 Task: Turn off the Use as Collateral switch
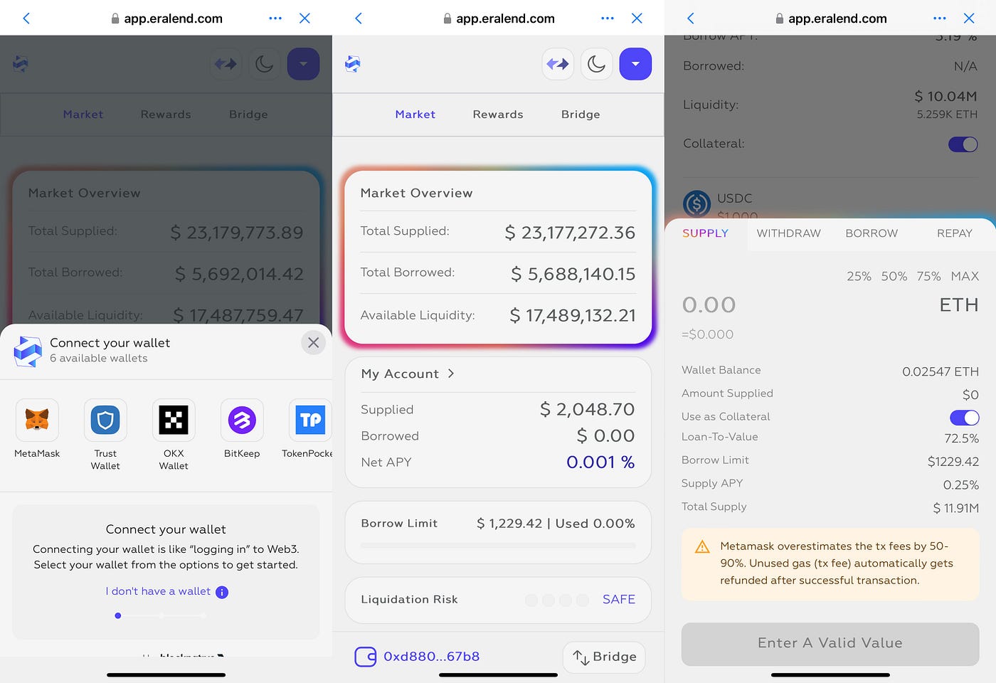(964, 418)
